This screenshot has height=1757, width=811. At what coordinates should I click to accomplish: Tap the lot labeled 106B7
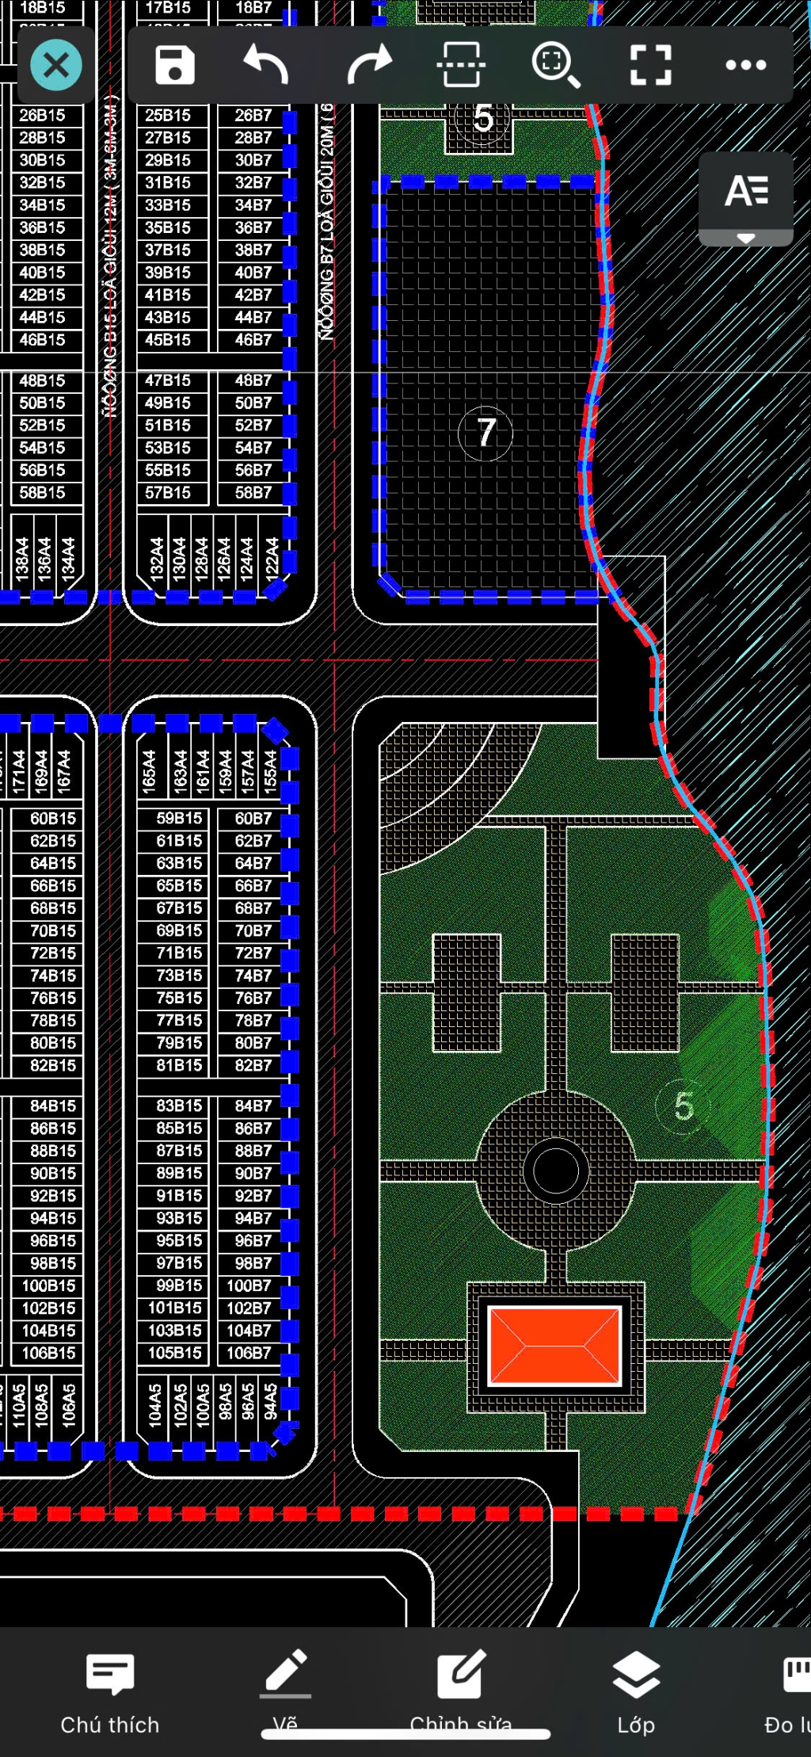(249, 1353)
